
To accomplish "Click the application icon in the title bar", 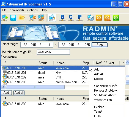I will click(3, 4).
